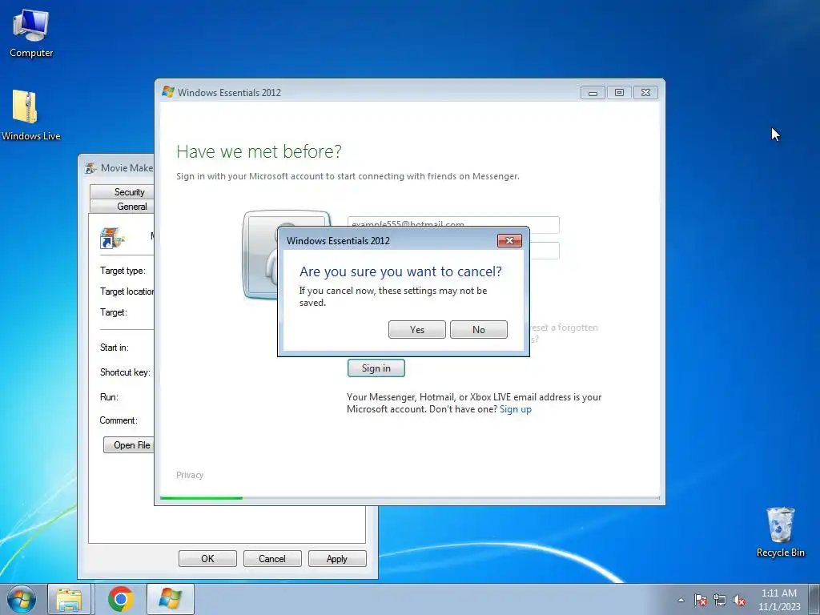The image size is (820, 615).
Task: Open the Computer desktop icon
Action: [31, 32]
